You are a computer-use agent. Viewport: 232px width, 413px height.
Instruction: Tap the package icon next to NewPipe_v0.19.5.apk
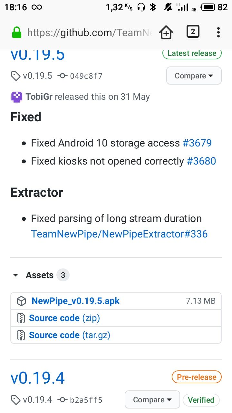(x=21, y=301)
